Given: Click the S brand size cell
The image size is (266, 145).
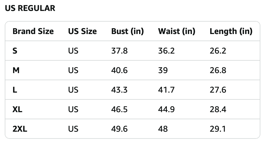Looking at the screenshot, I should click(x=15, y=51).
